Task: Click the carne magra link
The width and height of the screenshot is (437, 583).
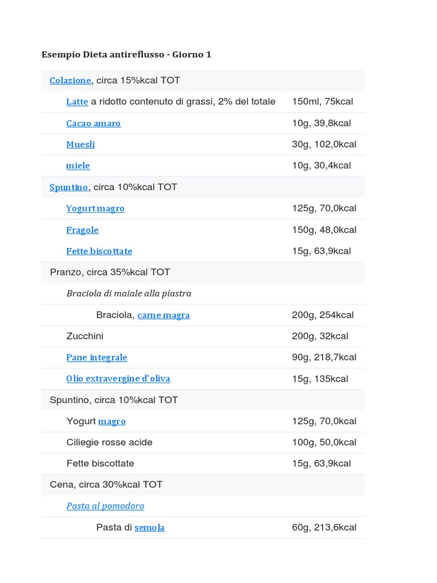Action: tap(163, 315)
